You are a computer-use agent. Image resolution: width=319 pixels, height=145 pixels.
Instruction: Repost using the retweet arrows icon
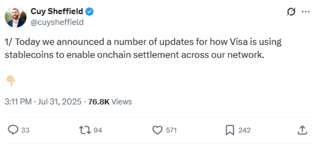click(85, 130)
